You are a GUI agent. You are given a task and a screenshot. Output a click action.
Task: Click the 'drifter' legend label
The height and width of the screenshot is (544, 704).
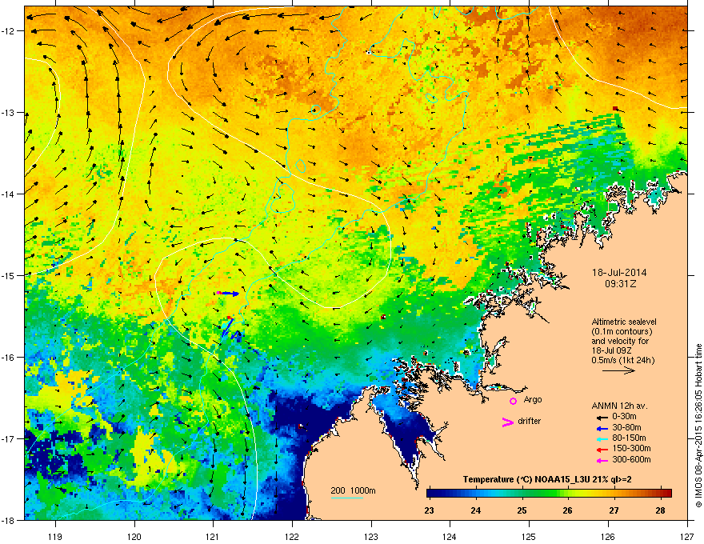pyautogui.click(x=530, y=421)
